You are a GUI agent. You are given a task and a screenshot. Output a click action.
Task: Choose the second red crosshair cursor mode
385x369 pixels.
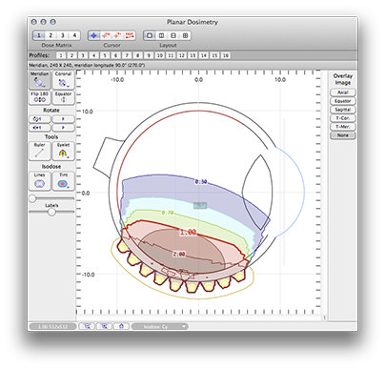coord(106,35)
